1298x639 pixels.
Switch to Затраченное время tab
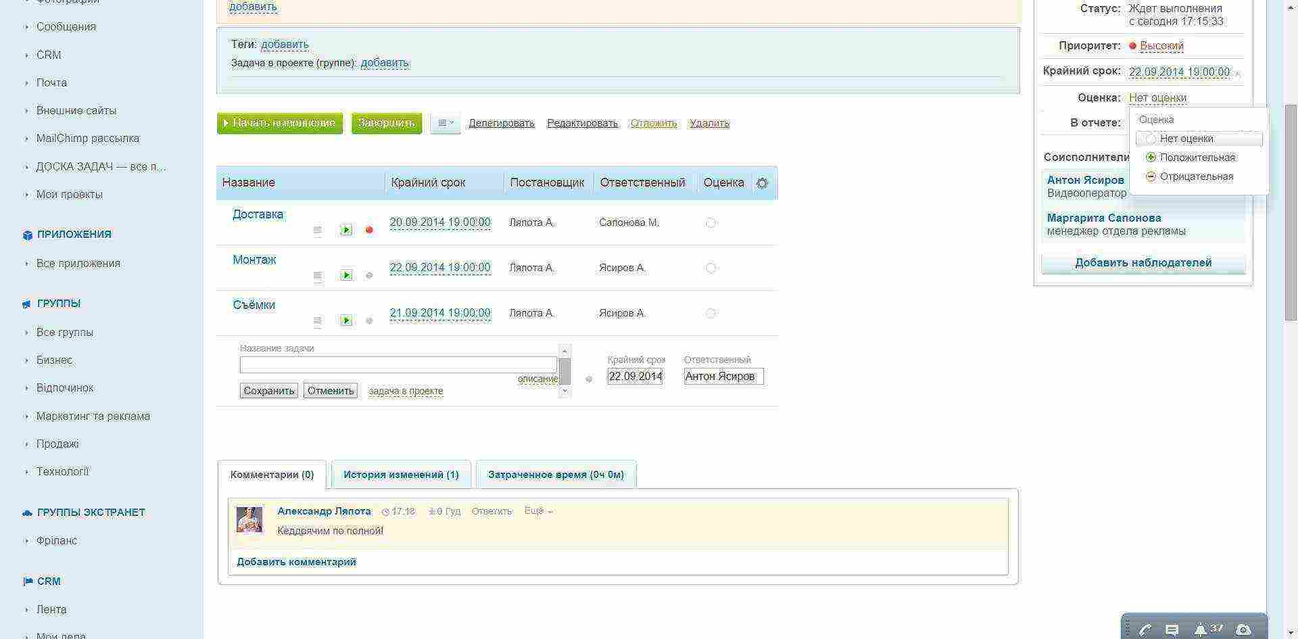coord(556,475)
